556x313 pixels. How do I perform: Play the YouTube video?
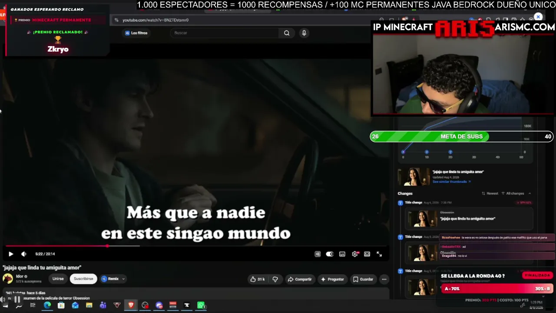(11, 254)
